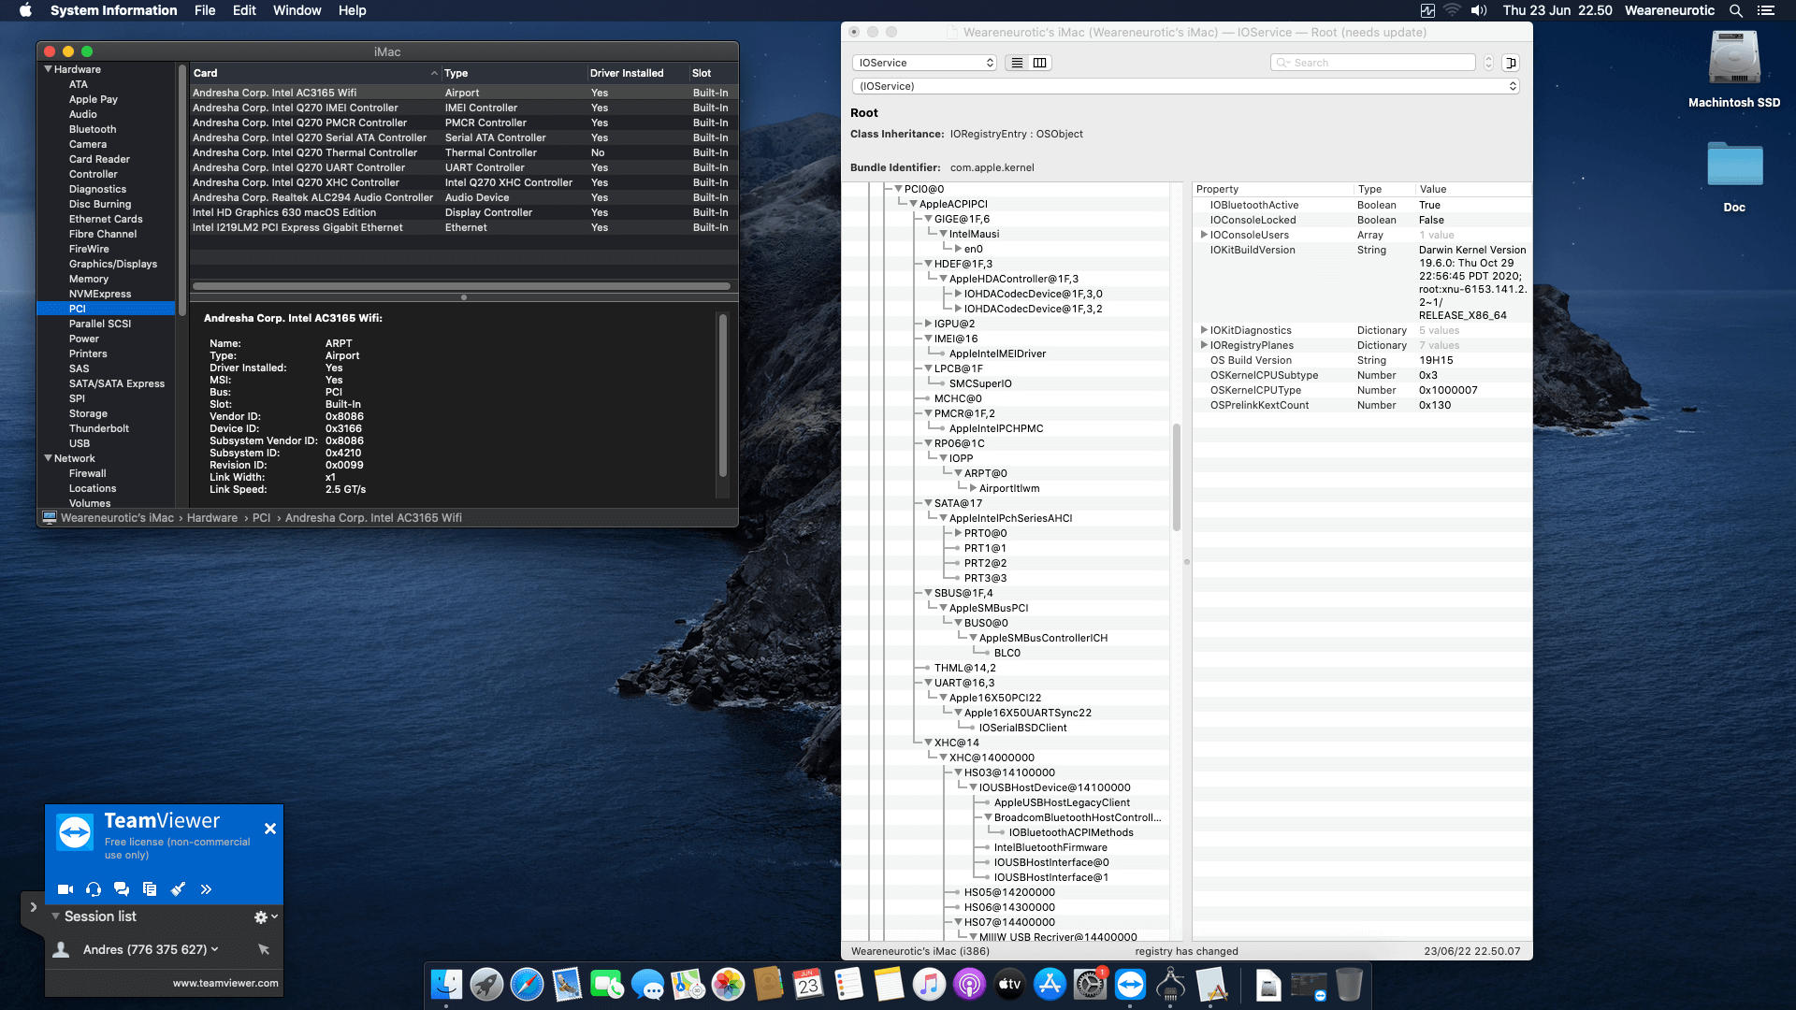This screenshot has width=1796, height=1010.
Task: Close the TeamViewer panel with the X
Action: (x=269, y=829)
